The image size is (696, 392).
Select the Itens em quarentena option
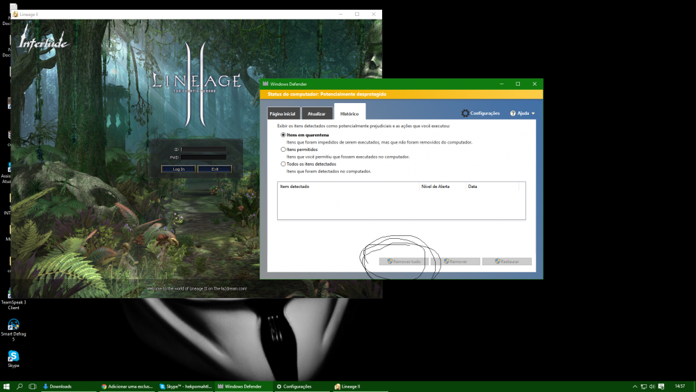click(283, 134)
